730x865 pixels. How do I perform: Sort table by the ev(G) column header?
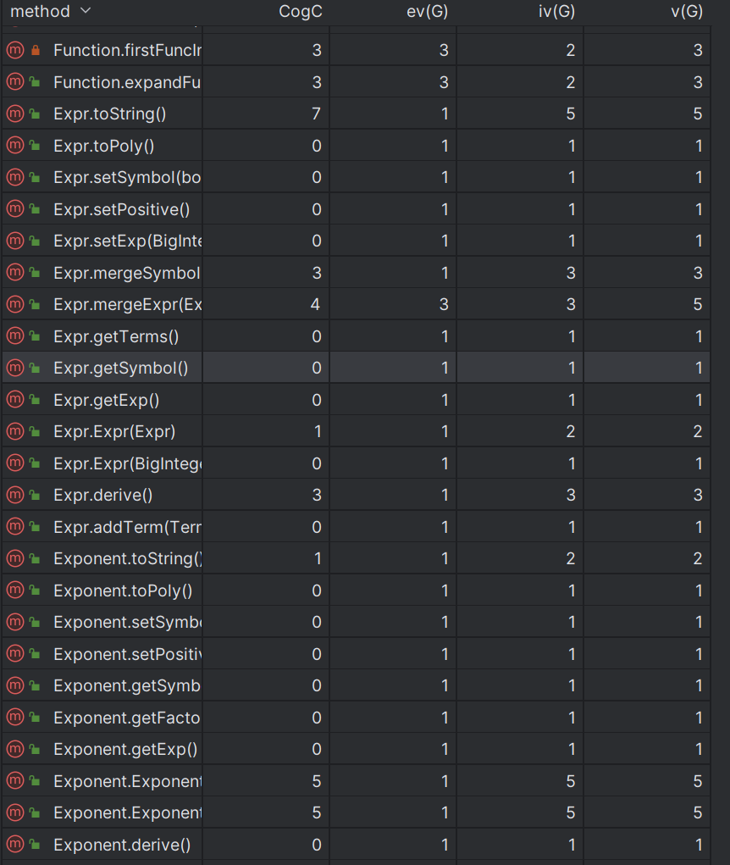click(x=428, y=11)
